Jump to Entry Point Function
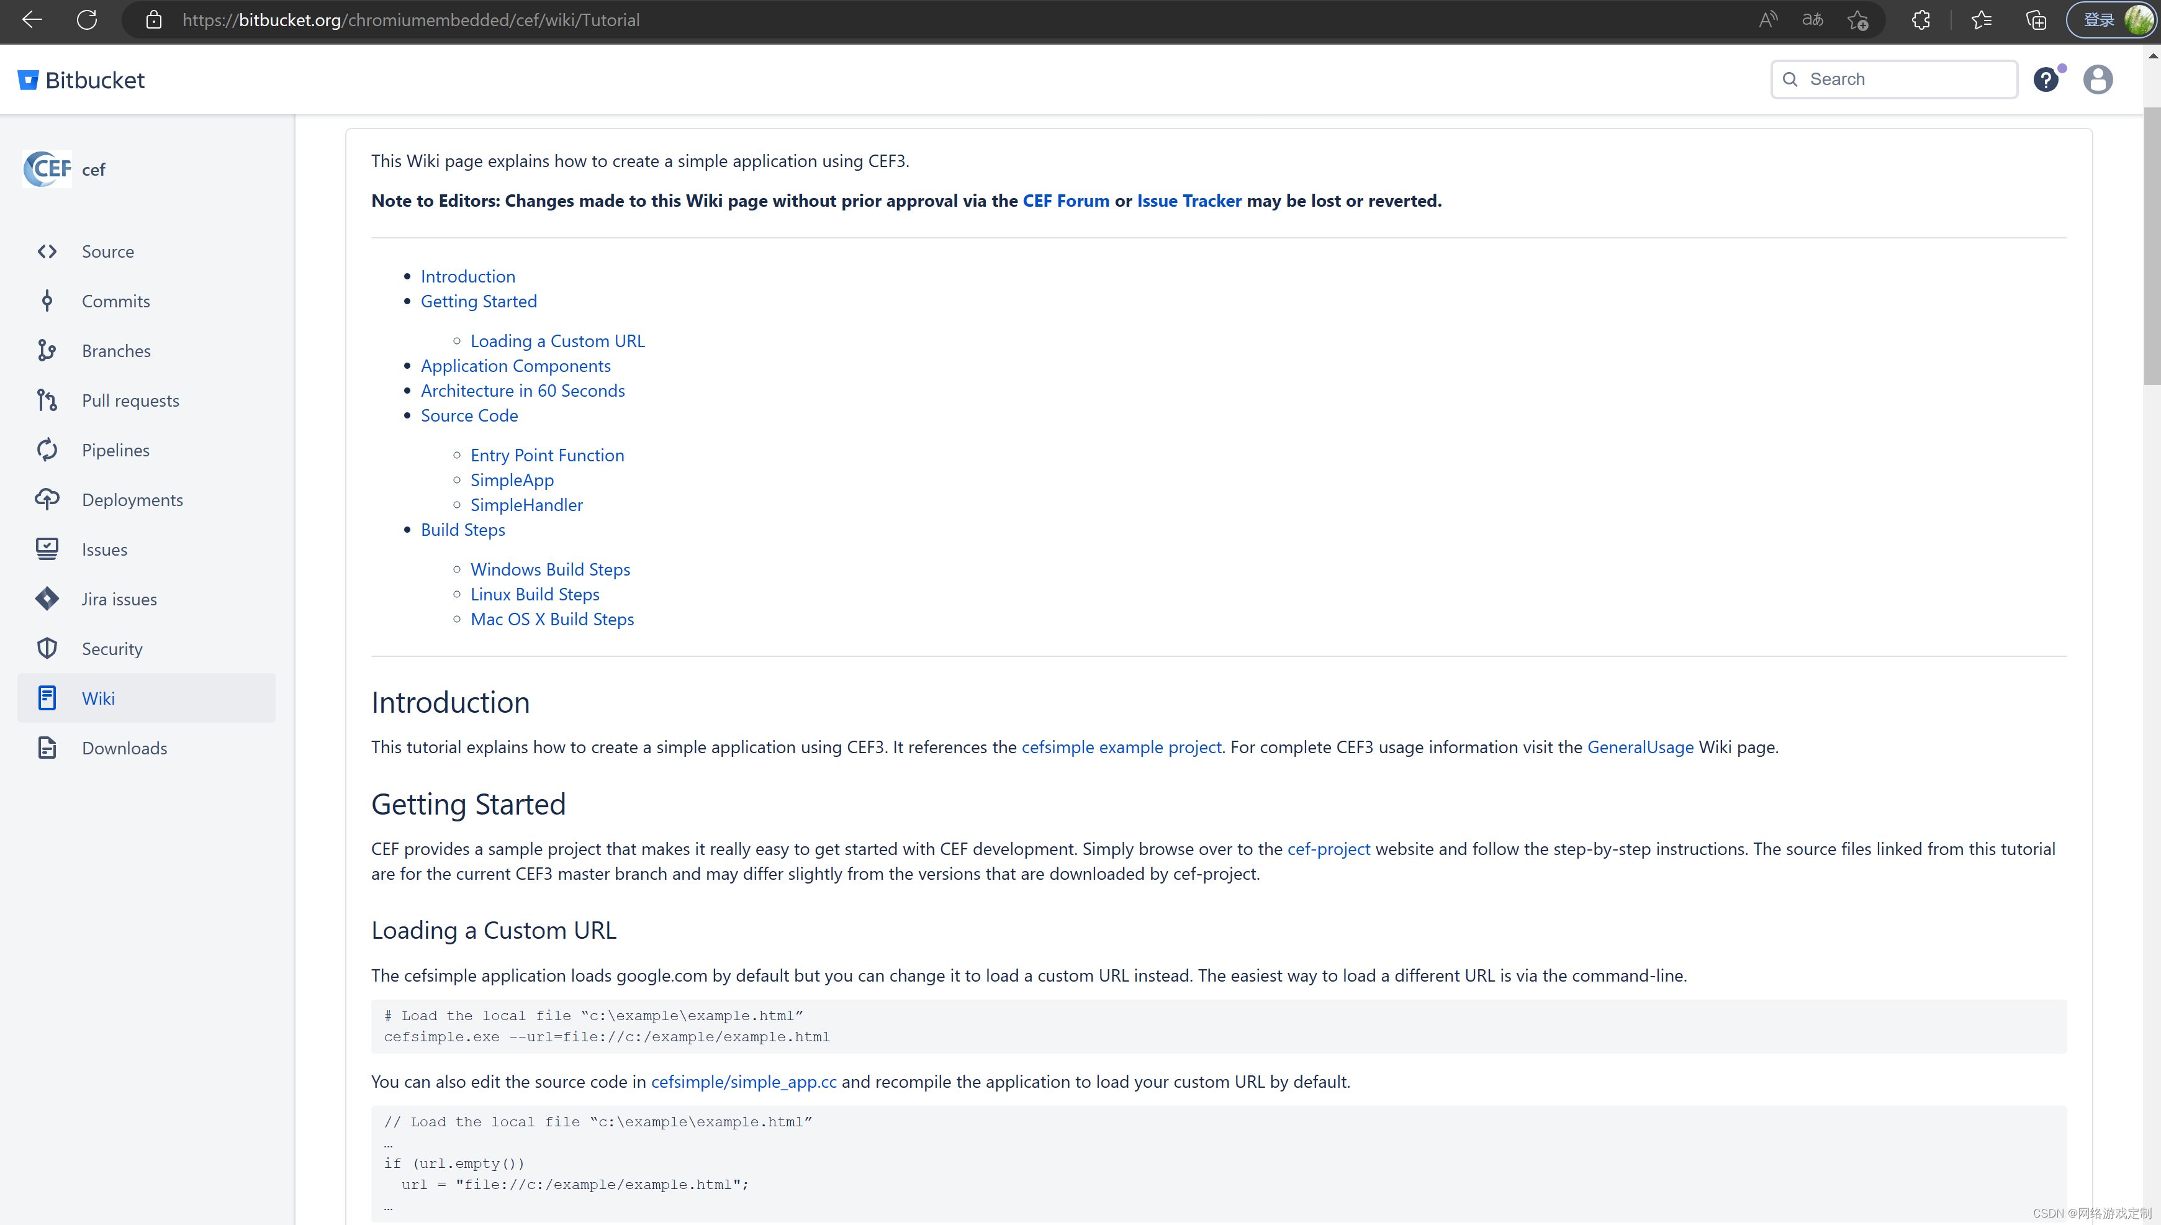2161x1225 pixels. tap(547, 455)
